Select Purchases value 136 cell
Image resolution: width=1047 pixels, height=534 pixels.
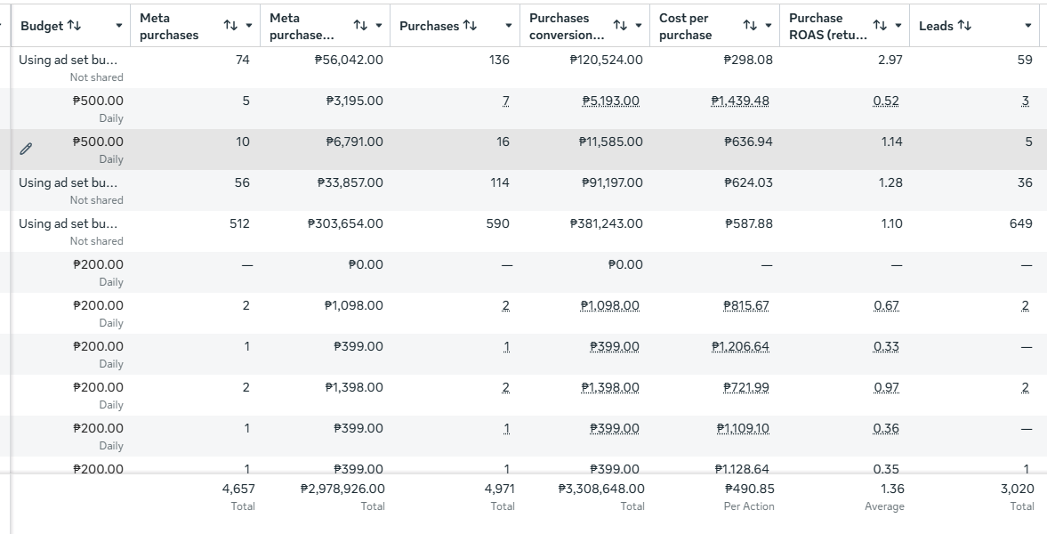pyautogui.click(x=499, y=60)
